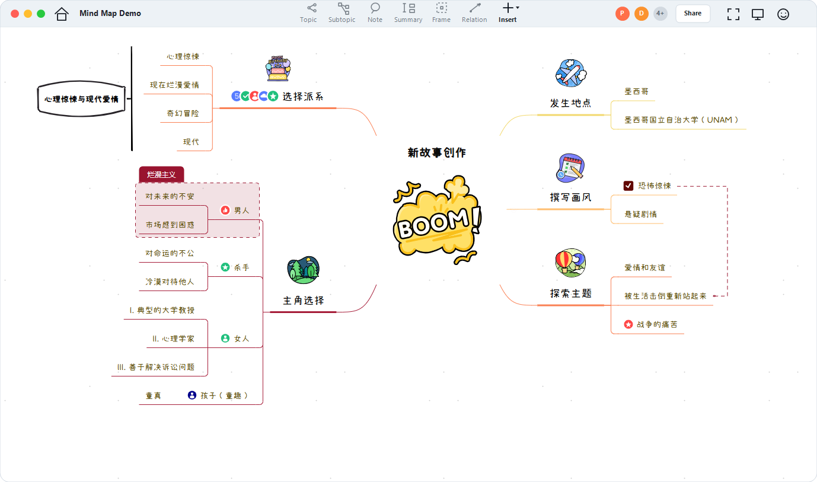Click thumbs-up marker beside 男人
This screenshot has height=482, width=817.
[x=225, y=210]
